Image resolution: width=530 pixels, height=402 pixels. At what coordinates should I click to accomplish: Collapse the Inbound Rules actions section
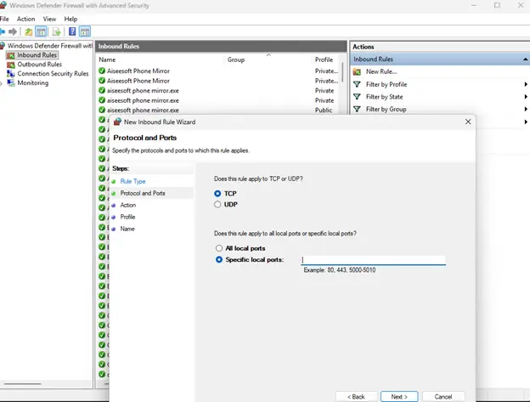coord(525,59)
